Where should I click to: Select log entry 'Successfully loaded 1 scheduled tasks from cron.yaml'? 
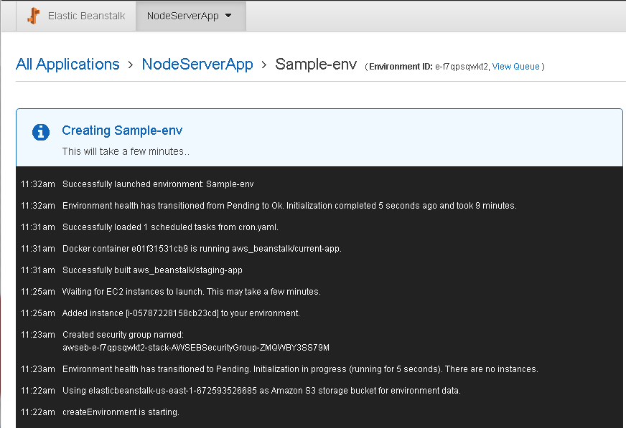(x=170, y=227)
